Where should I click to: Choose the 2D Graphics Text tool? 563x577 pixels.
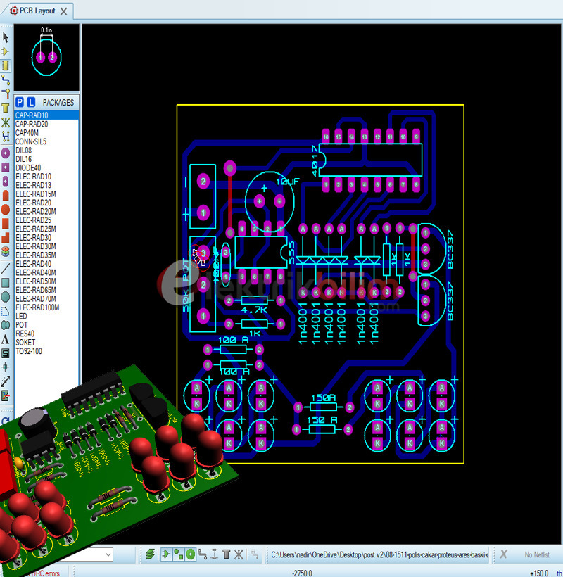tap(6, 338)
